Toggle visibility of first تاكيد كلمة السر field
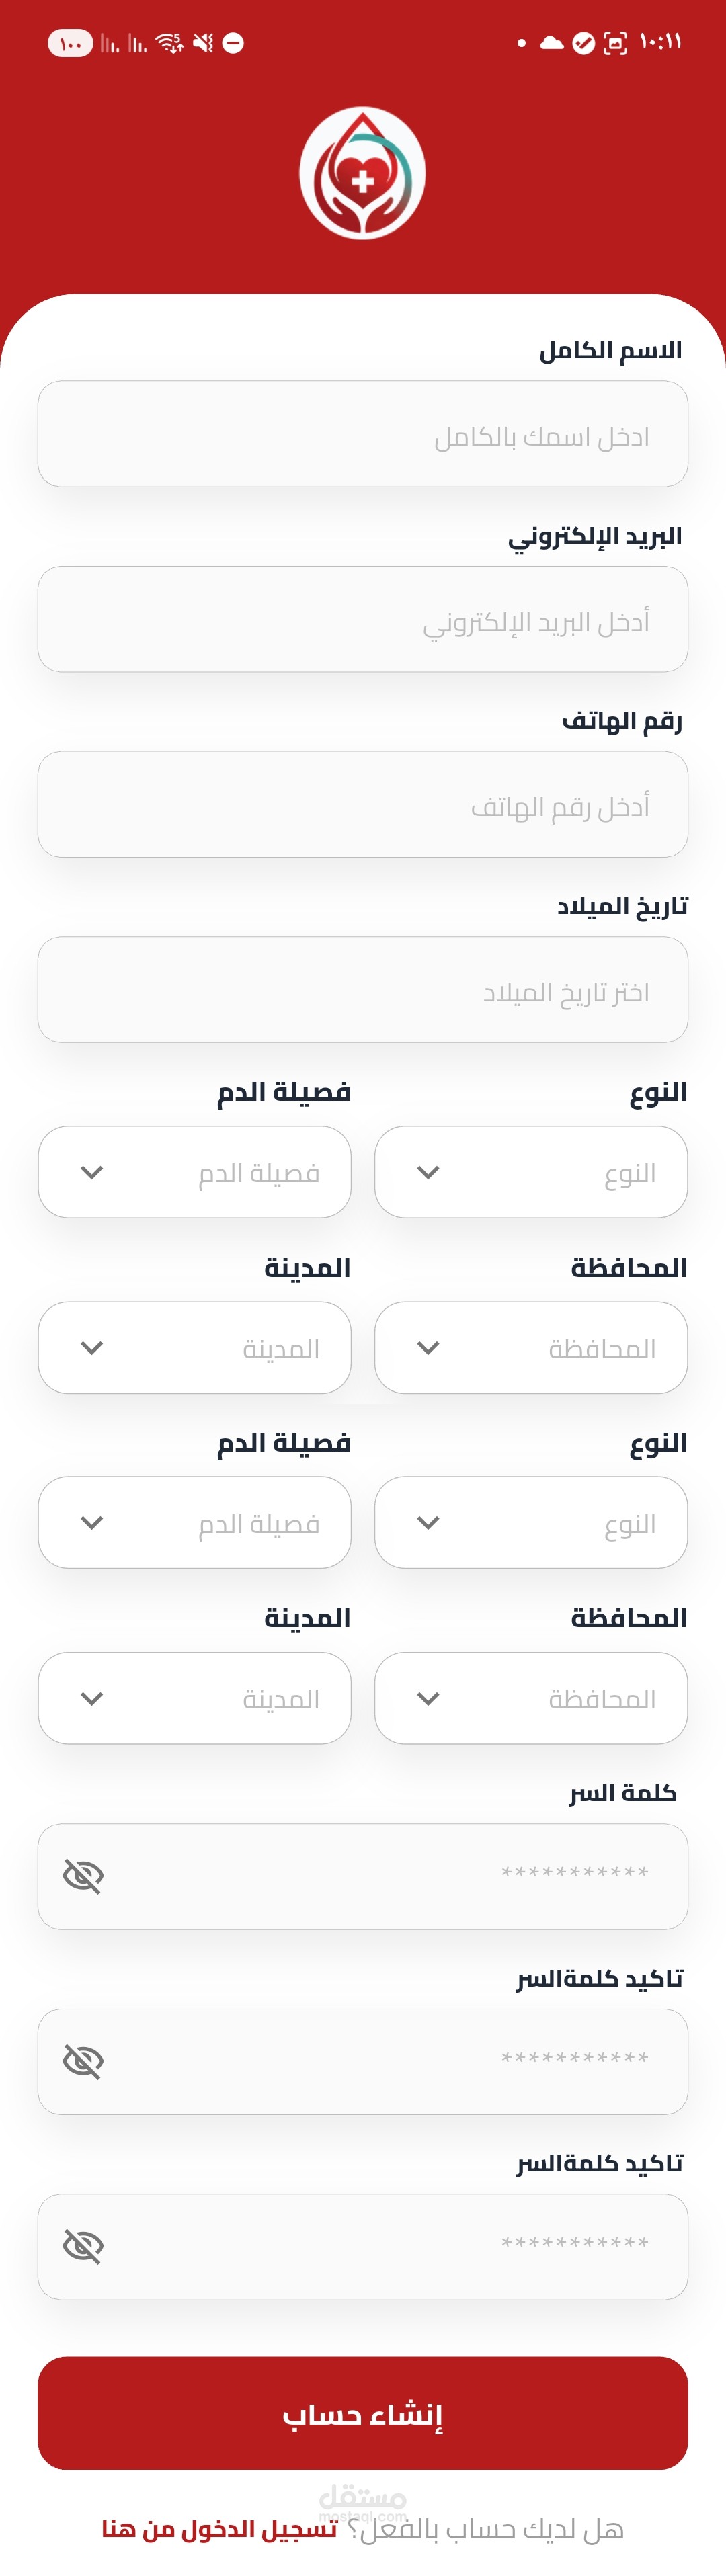 [83, 2061]
